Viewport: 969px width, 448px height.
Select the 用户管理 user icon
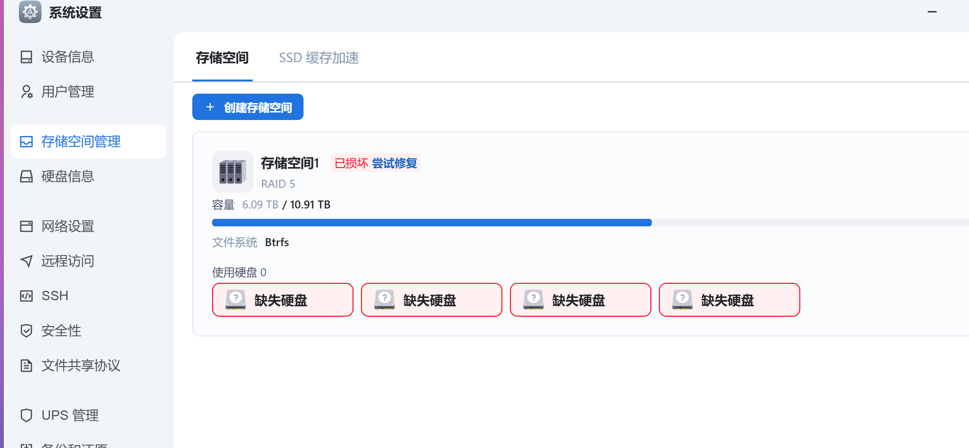pyautogui.click(x=26, y=92)
